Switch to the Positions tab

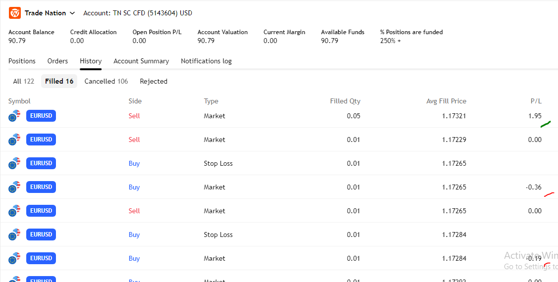point(22,61)
